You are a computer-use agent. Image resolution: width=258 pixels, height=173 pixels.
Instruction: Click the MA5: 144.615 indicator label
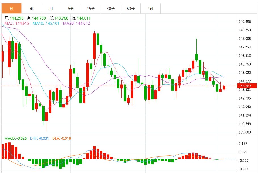click(x=17, y=23)
